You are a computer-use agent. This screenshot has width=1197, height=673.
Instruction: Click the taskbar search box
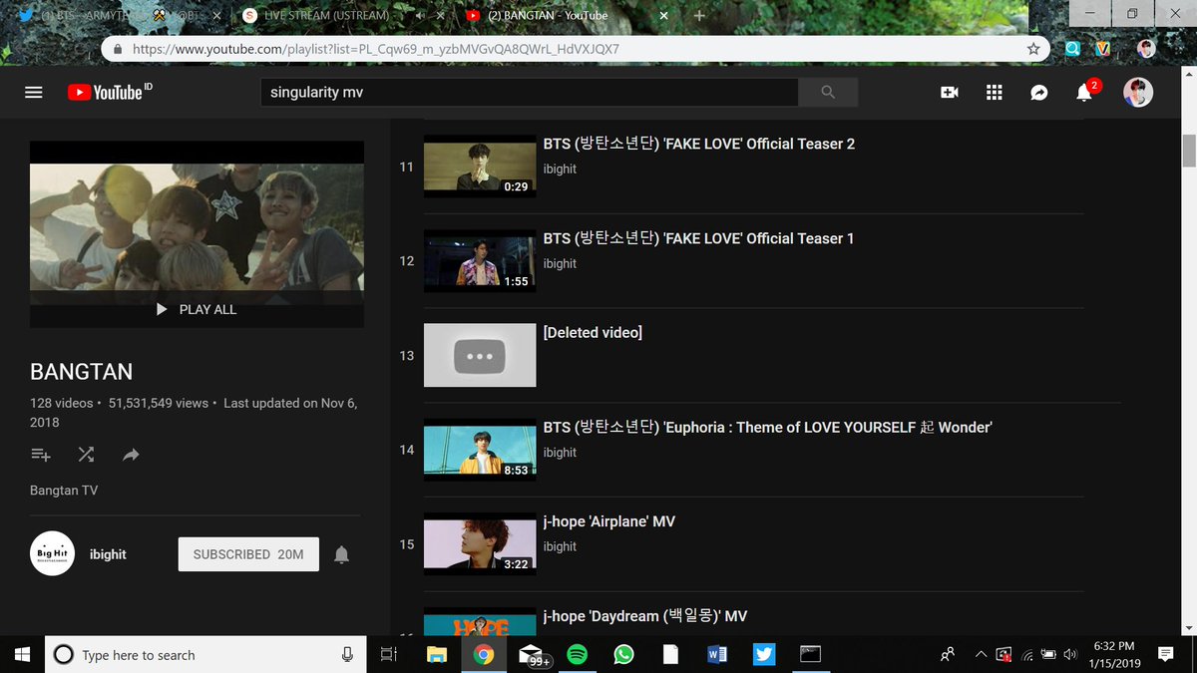(x=207, y=654)
